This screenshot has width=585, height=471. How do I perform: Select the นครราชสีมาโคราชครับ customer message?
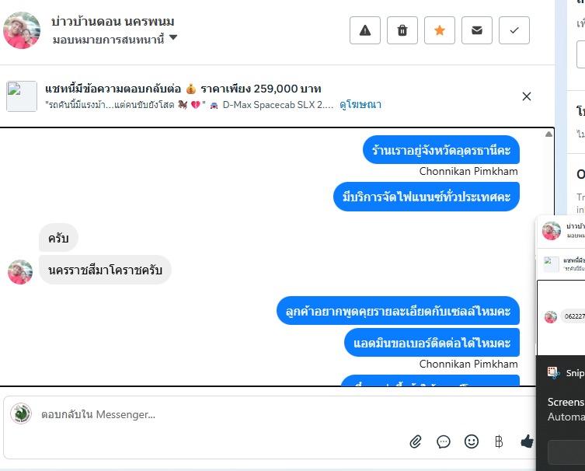tap(105, 270)
